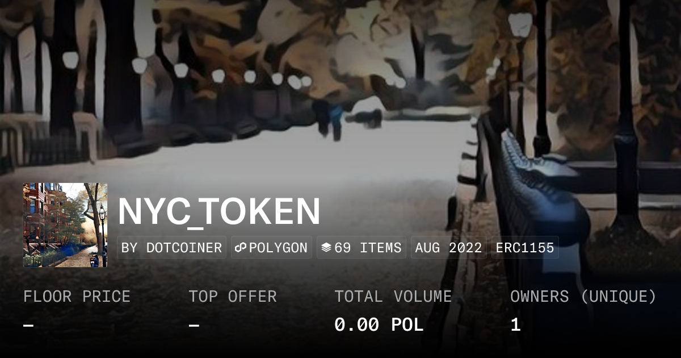Click the dash value under Floor Price
681x358 pixels.
coord(28,325)
